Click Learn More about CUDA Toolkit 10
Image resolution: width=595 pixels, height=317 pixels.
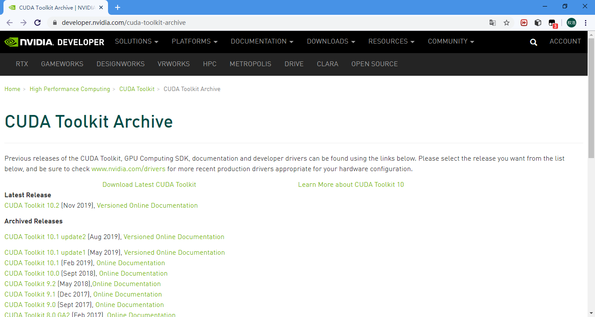pos(351,185)
